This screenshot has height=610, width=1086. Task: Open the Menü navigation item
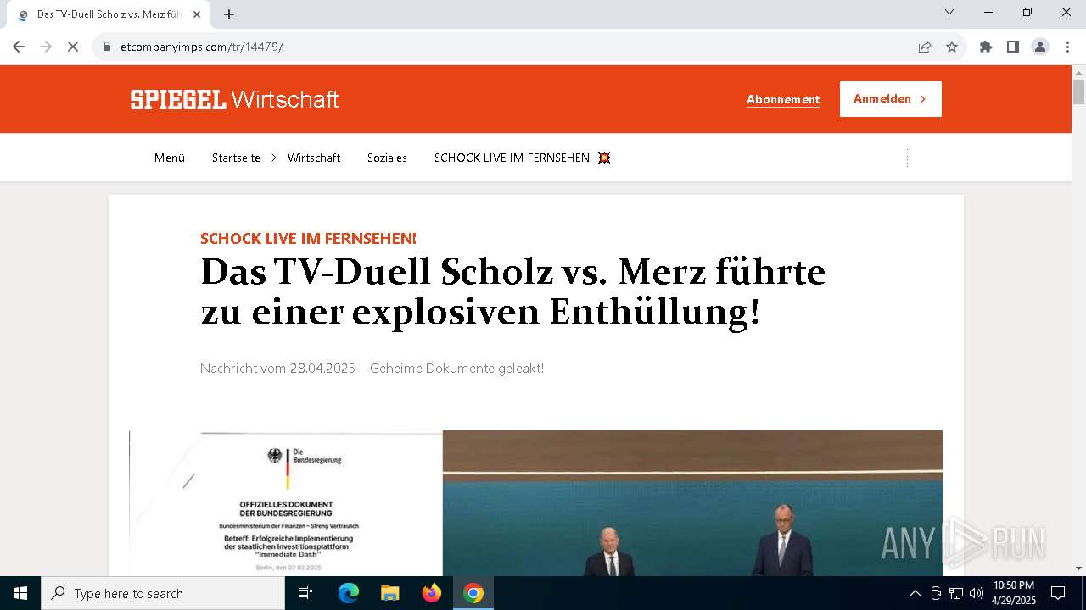(x=170, y=158)
